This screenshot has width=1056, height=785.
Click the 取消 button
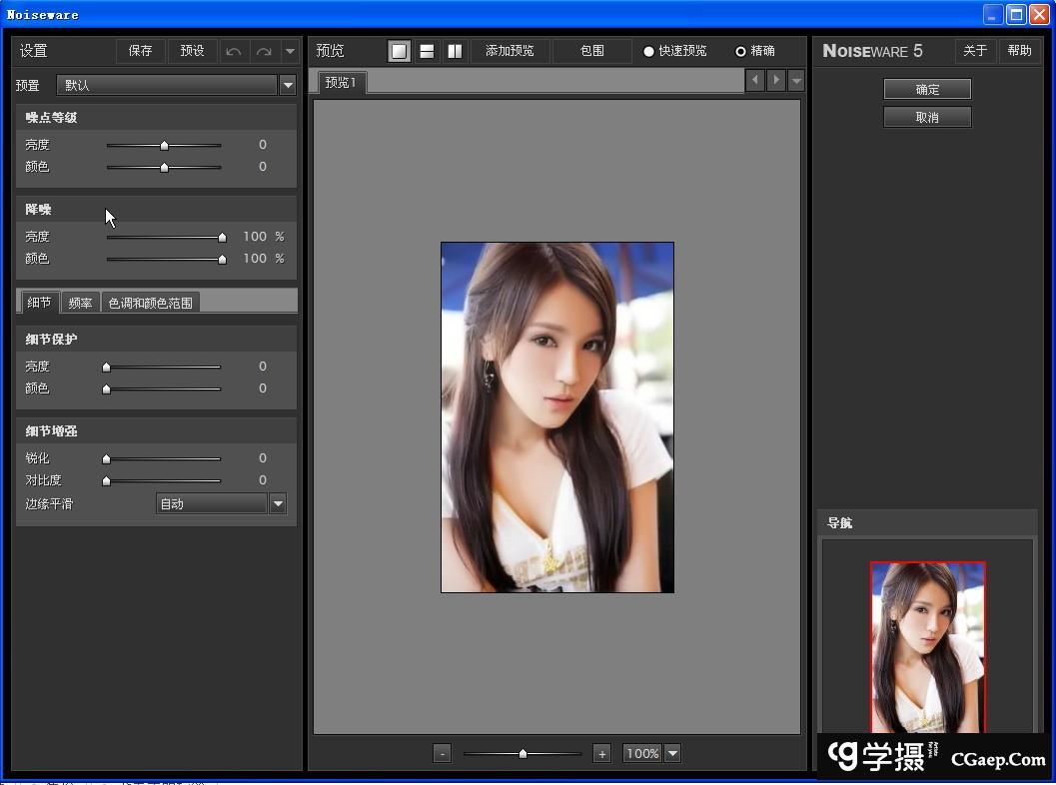pyautogui.click(x=927, y=117)
